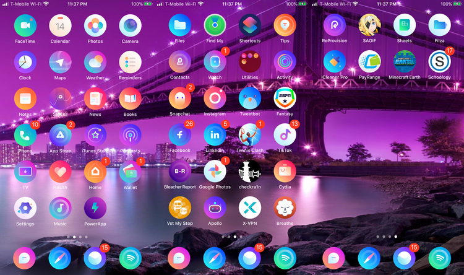Open the Health app

click(x=60, y=172)
